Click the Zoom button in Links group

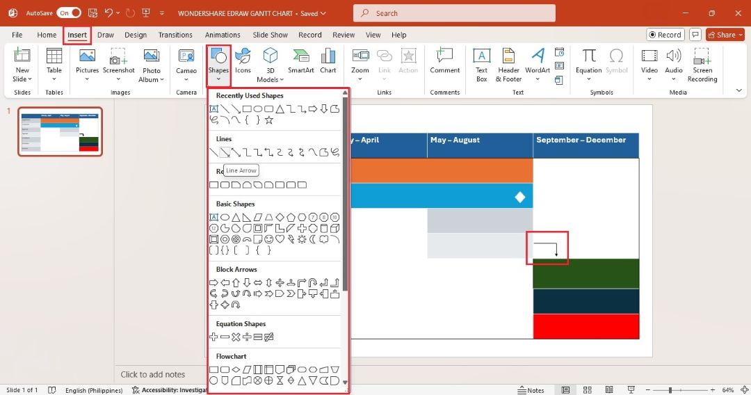coord(360,65)
